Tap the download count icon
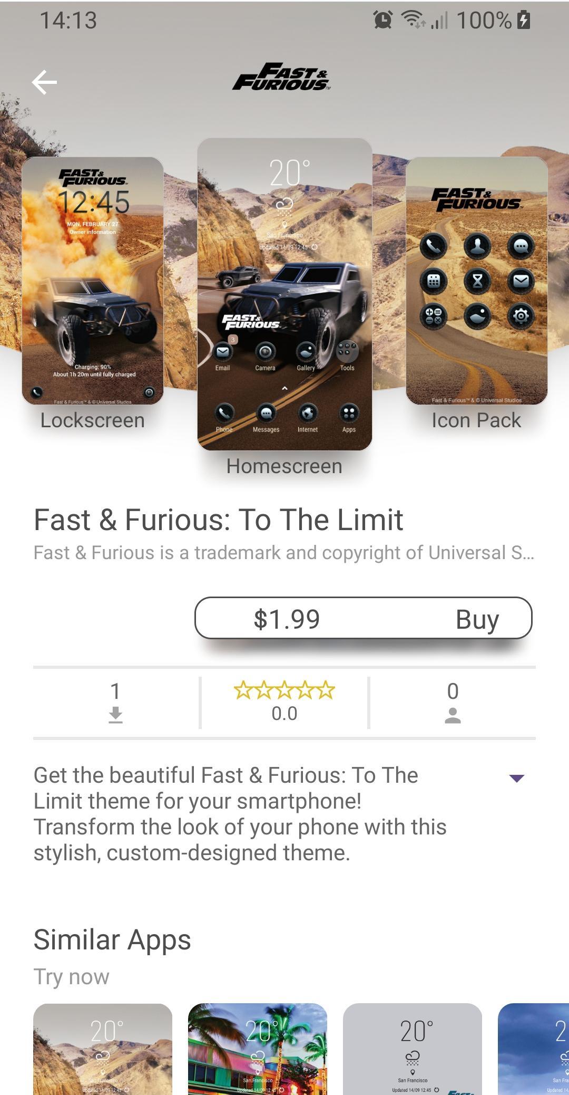The width and height of the screenshot is (569, 1095). click(115, 715)
